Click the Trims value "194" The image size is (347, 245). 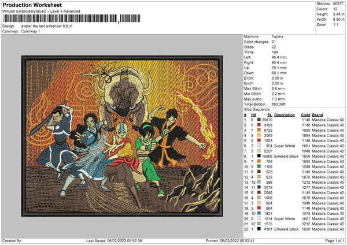pos(275,52)
